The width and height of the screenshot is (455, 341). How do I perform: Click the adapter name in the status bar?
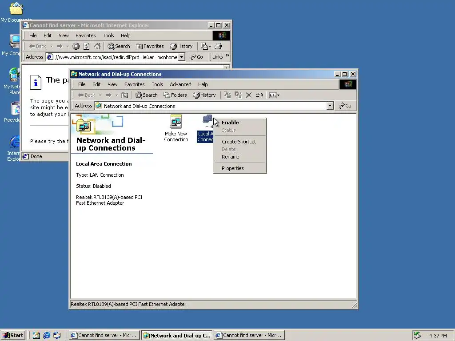click(x=128, y=304)
